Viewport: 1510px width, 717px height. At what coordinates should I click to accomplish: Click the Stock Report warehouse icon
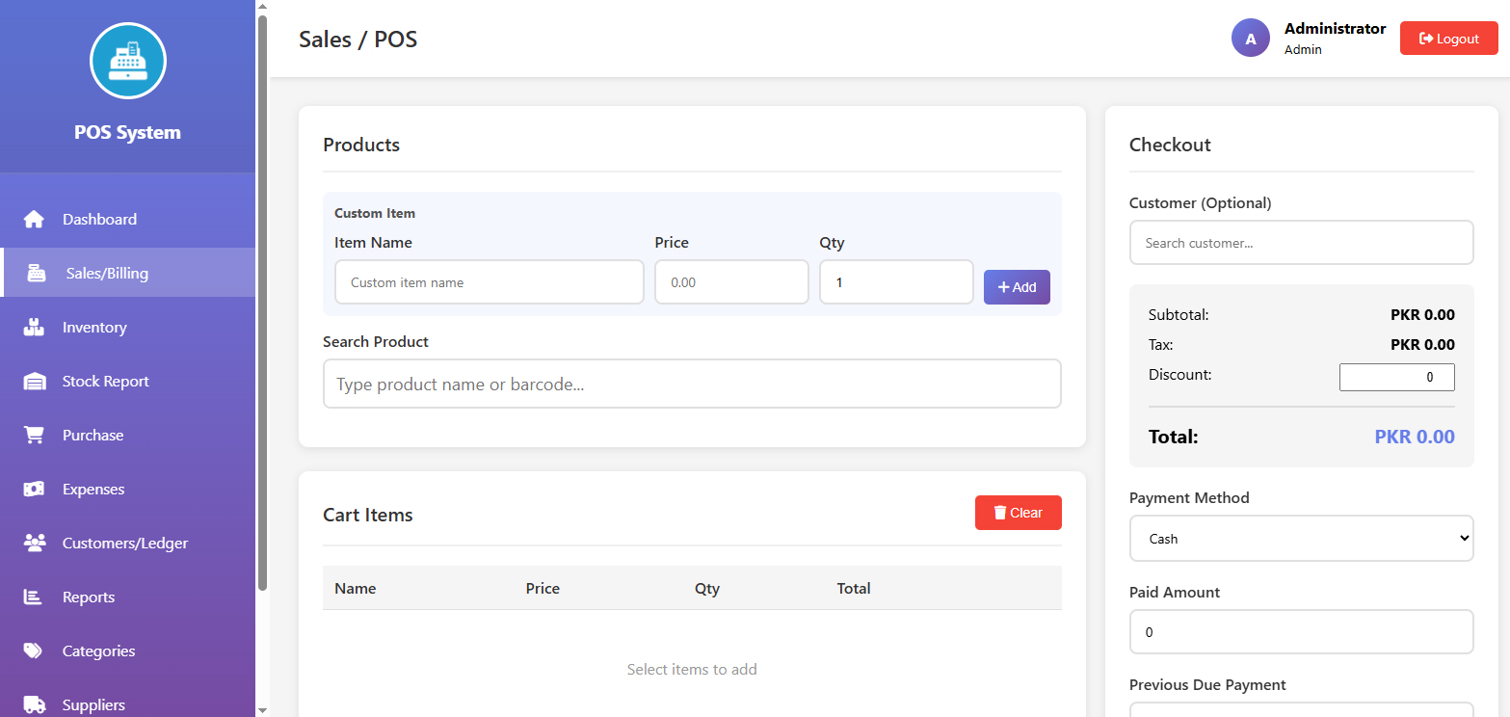(34, 382)
